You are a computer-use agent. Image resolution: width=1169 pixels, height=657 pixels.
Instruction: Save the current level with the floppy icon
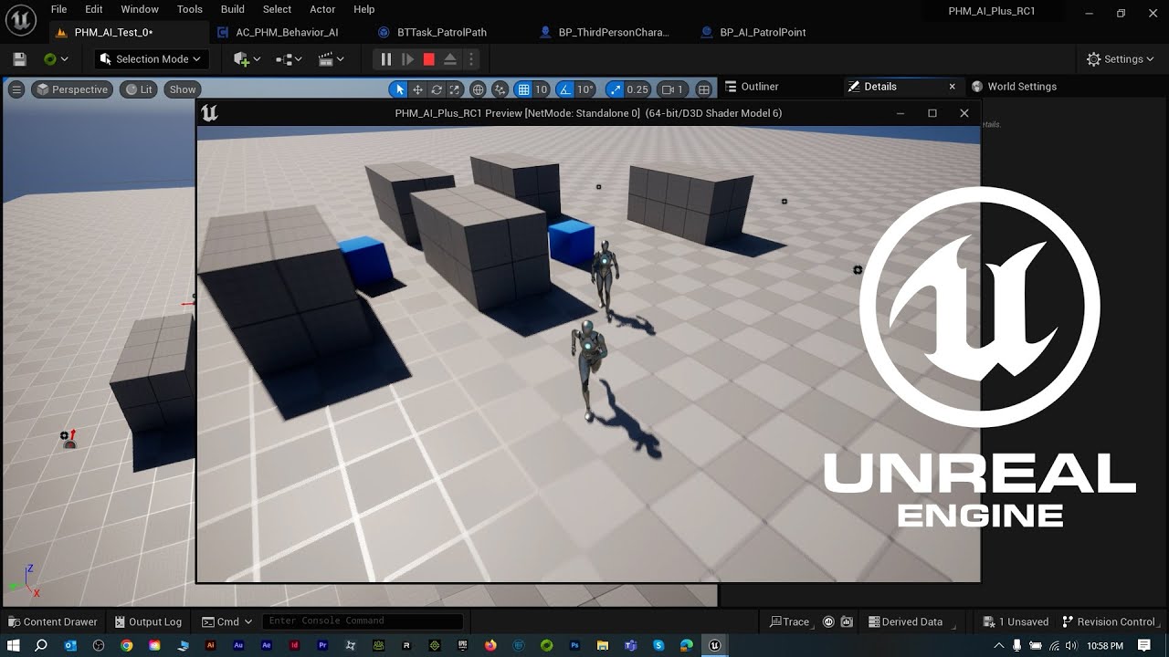(19, 59)
